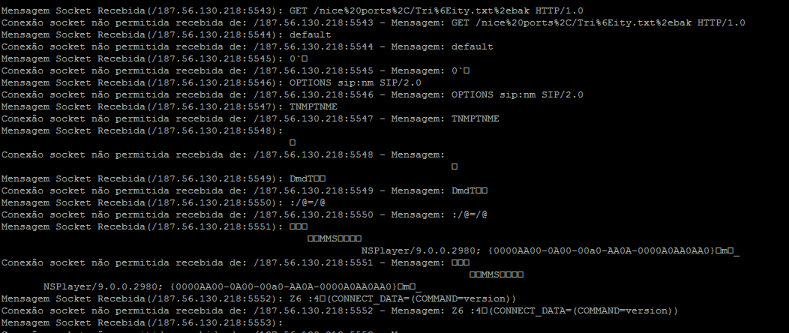
Task: Click the port 5553 Mensagem Socket Recebida line
Action: pos(142,323)
